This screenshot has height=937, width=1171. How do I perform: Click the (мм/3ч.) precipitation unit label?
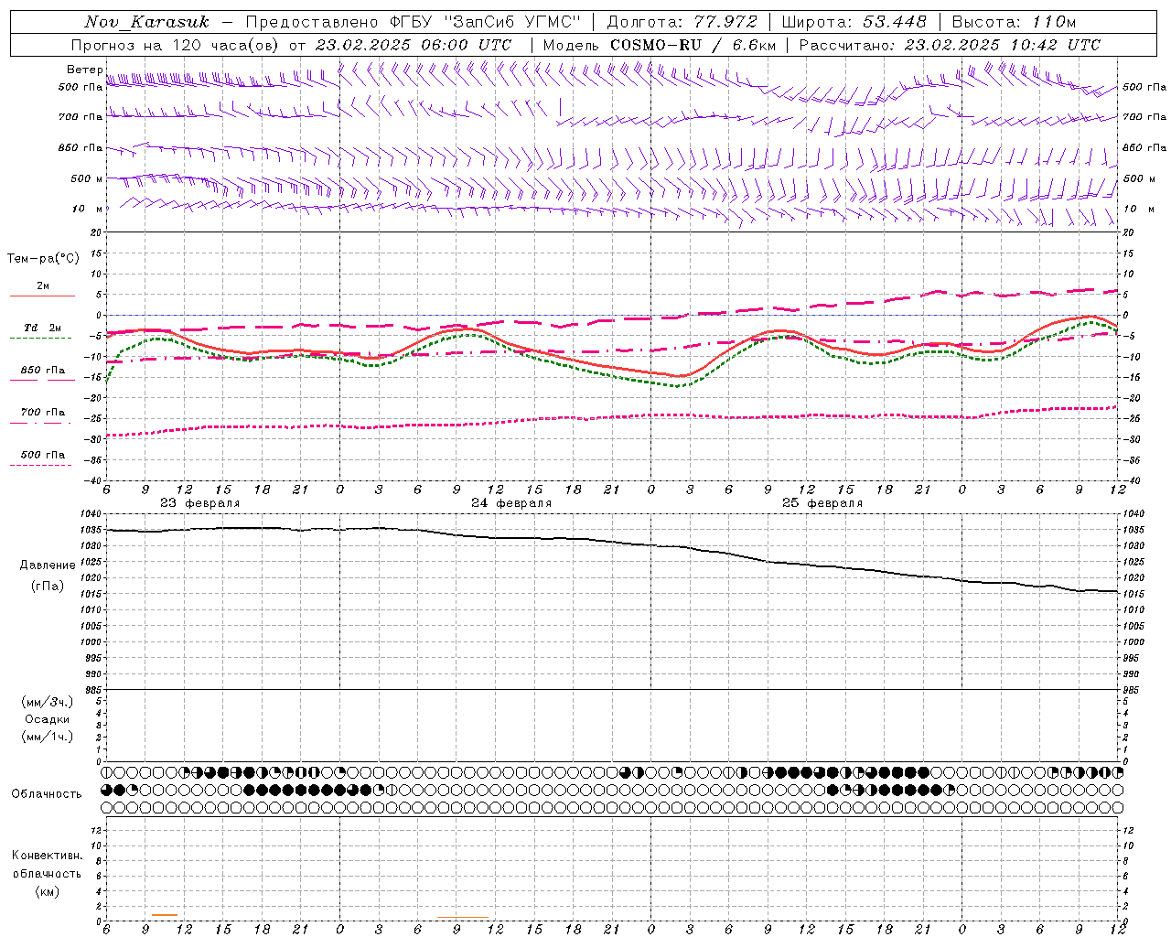(48, 702)
